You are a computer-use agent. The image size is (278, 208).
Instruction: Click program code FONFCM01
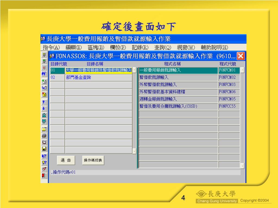click(x=229, y=70)
